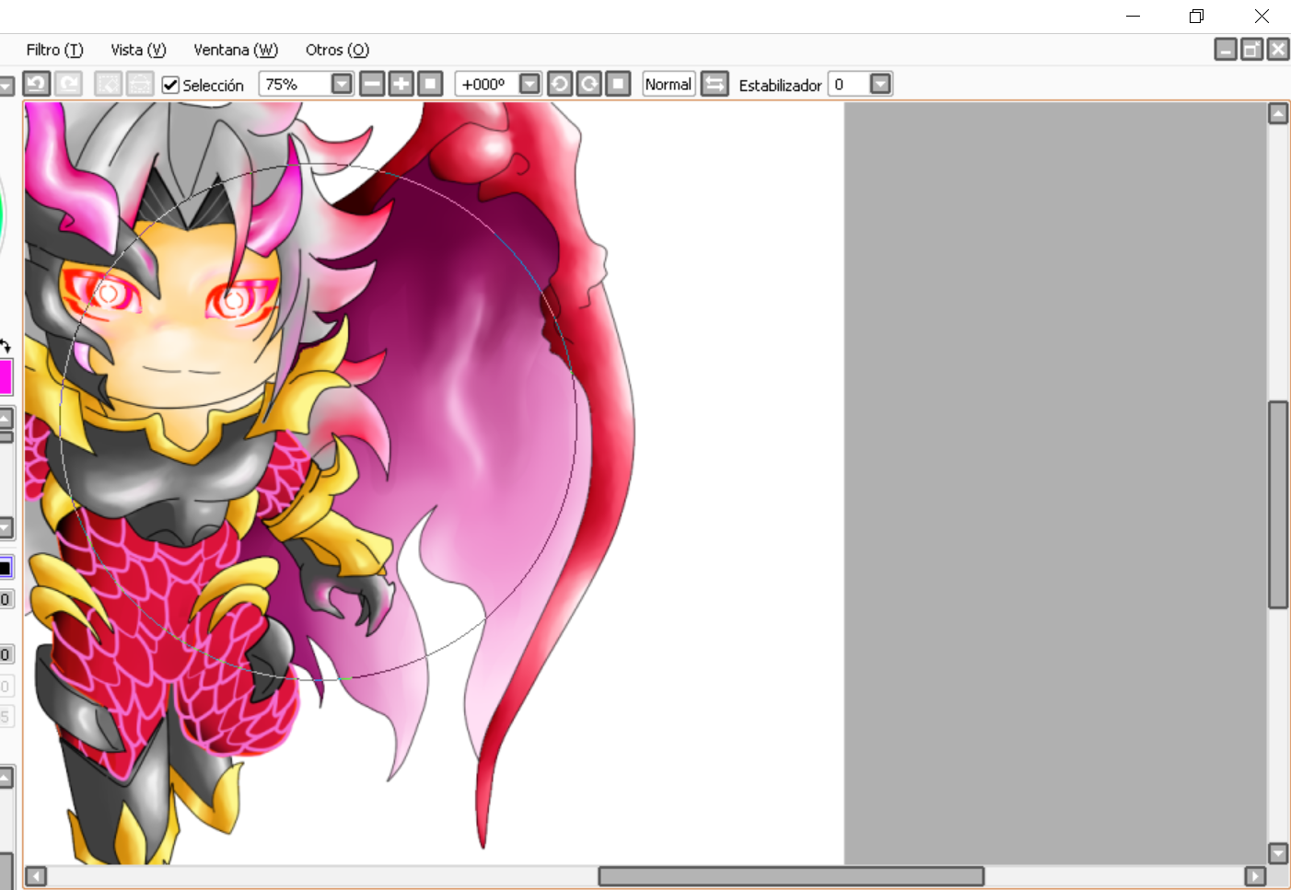Click the vertical scrollbar thumb

pos(1278,504)
